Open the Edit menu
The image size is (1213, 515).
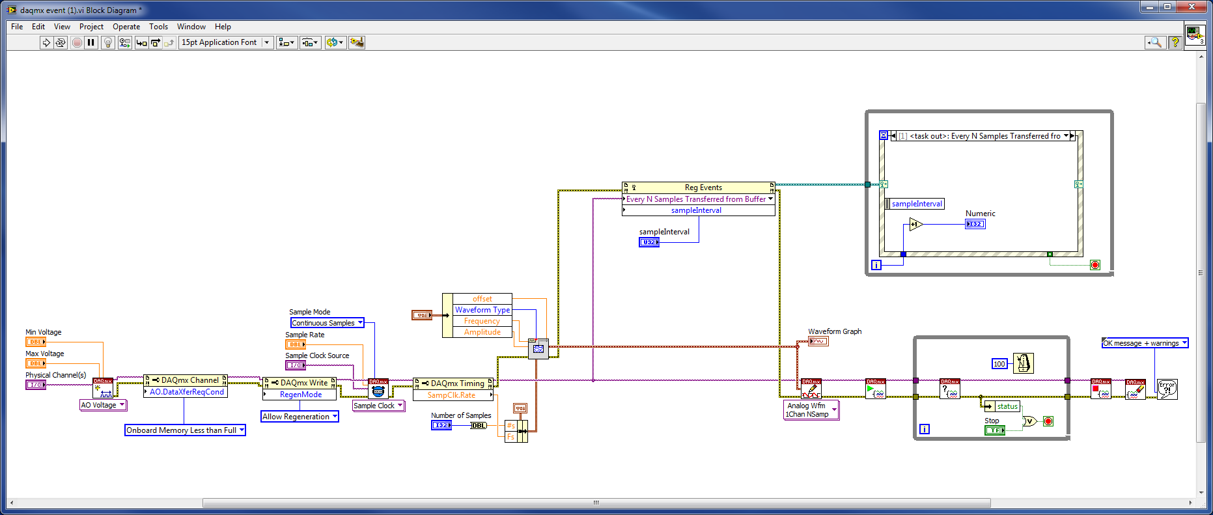click(38, 27)
